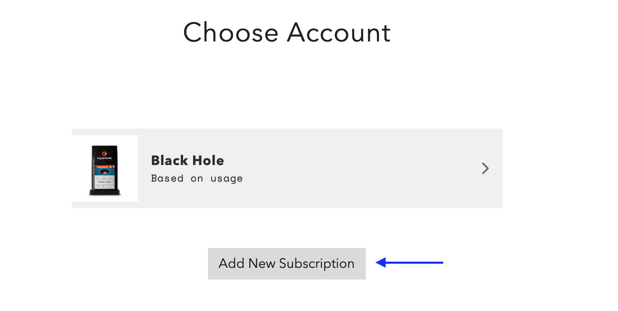The image size is (618, 311).
Task: Click the word "Account" in the page title
Action: pos(339,32)
